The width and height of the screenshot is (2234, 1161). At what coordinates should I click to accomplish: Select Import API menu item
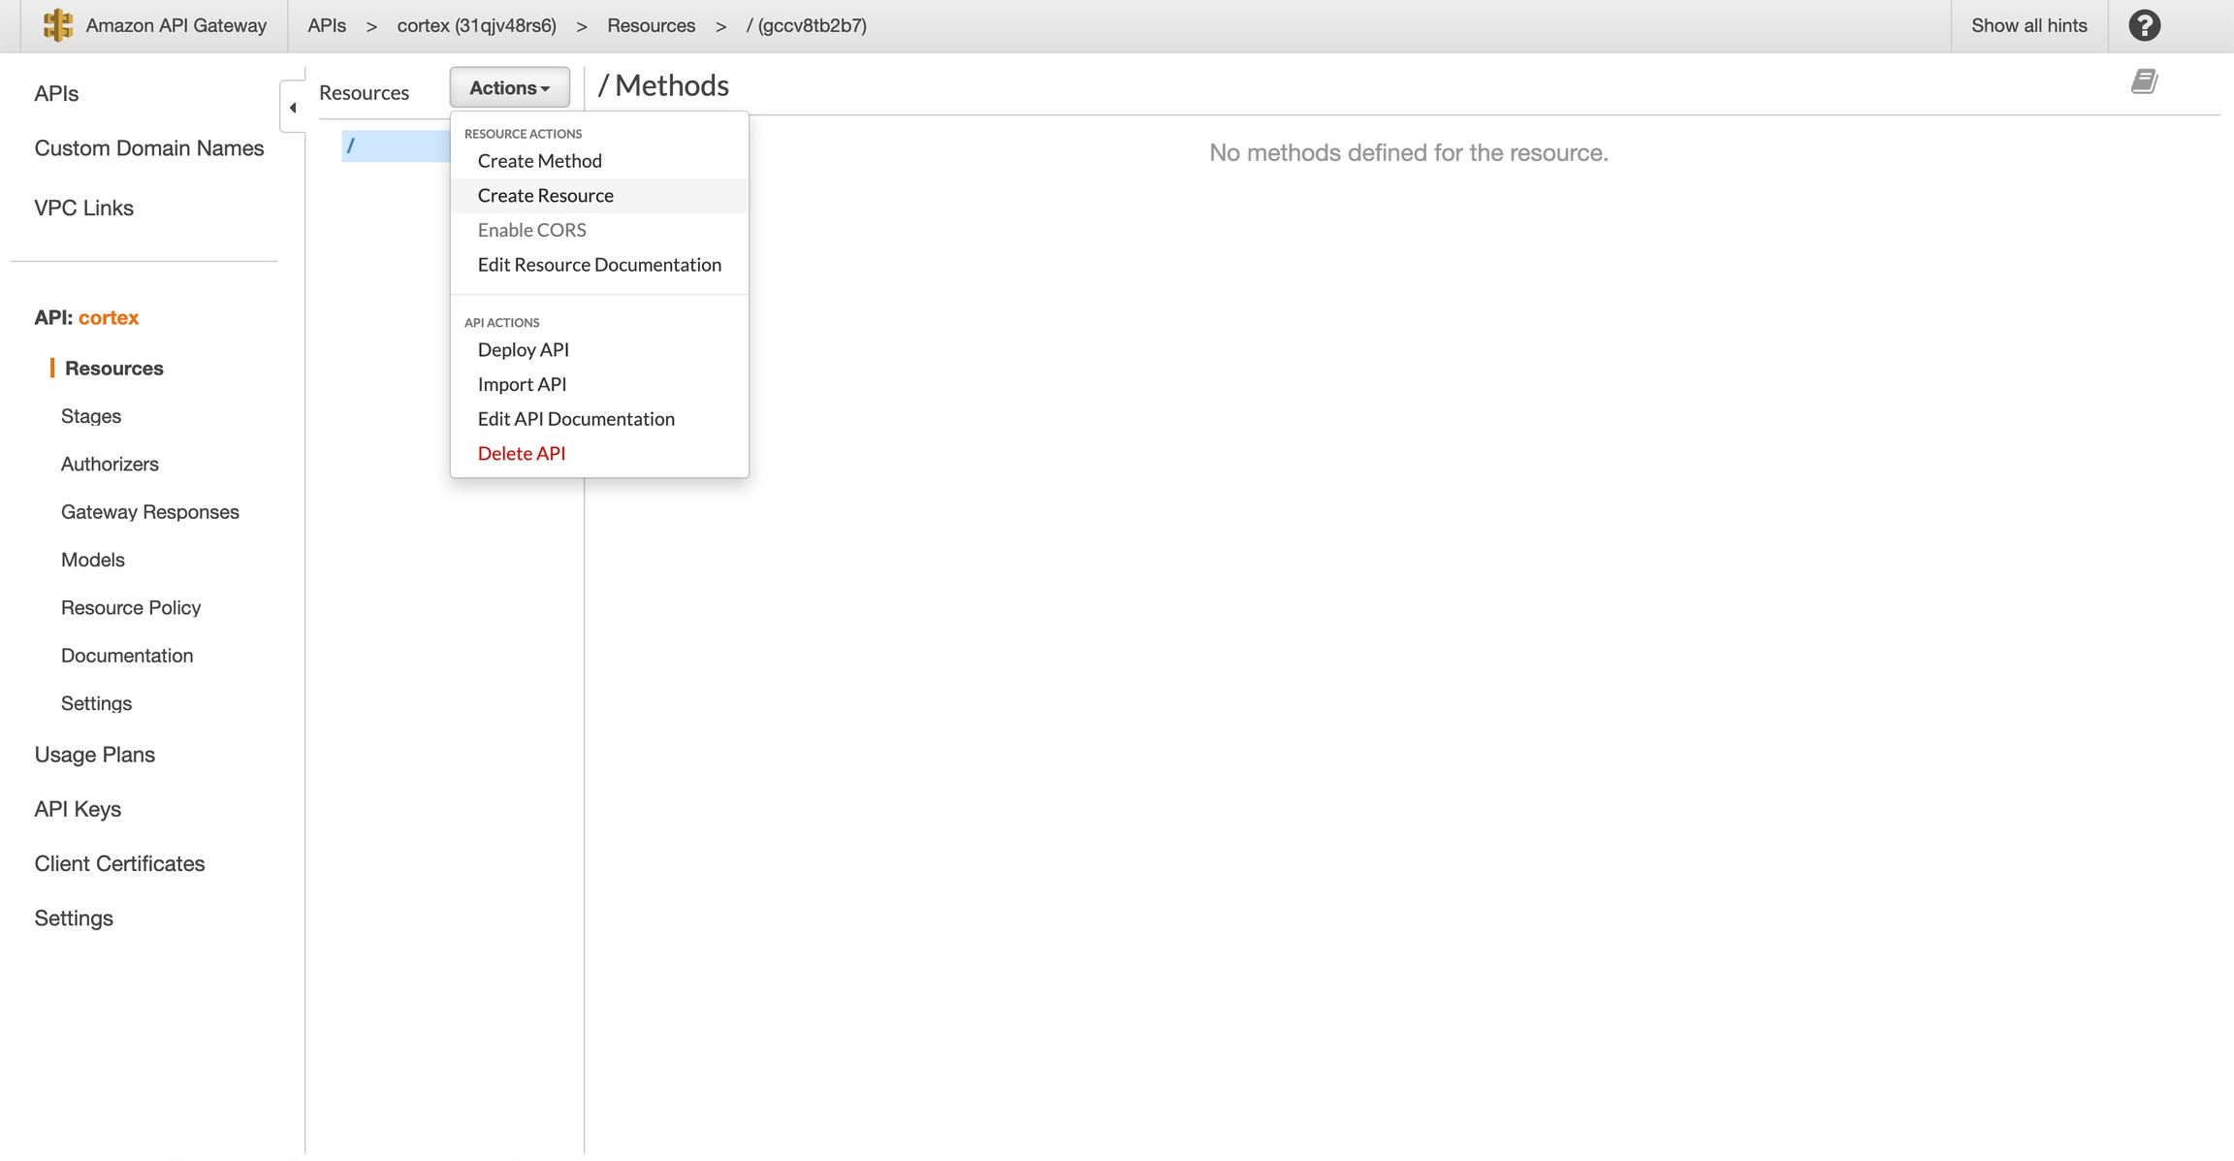click(x=522, y=384)
